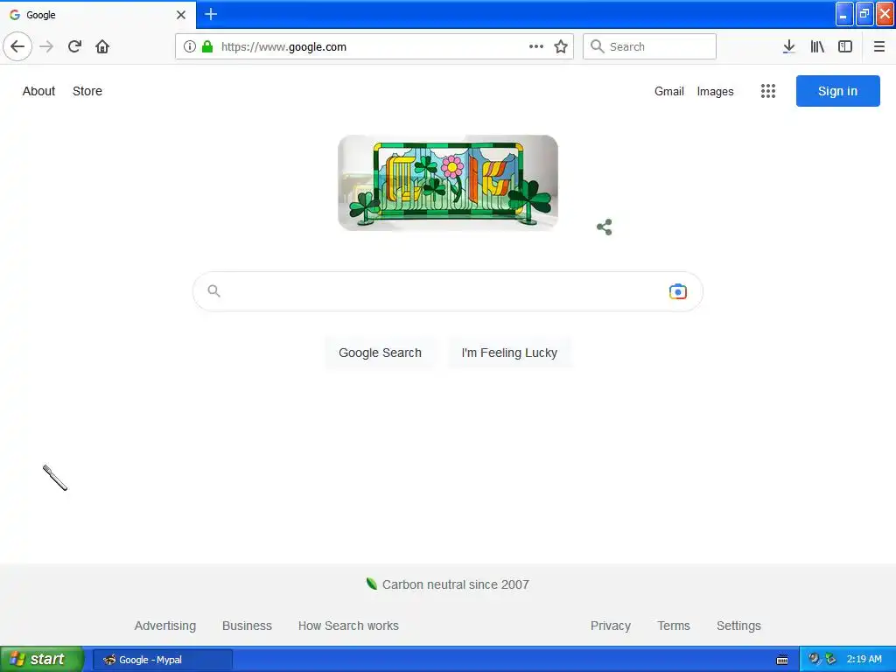This screenshot has height=672, width=896.
Task: Click the green padlock secure connection icon
Action: [207, 46]
